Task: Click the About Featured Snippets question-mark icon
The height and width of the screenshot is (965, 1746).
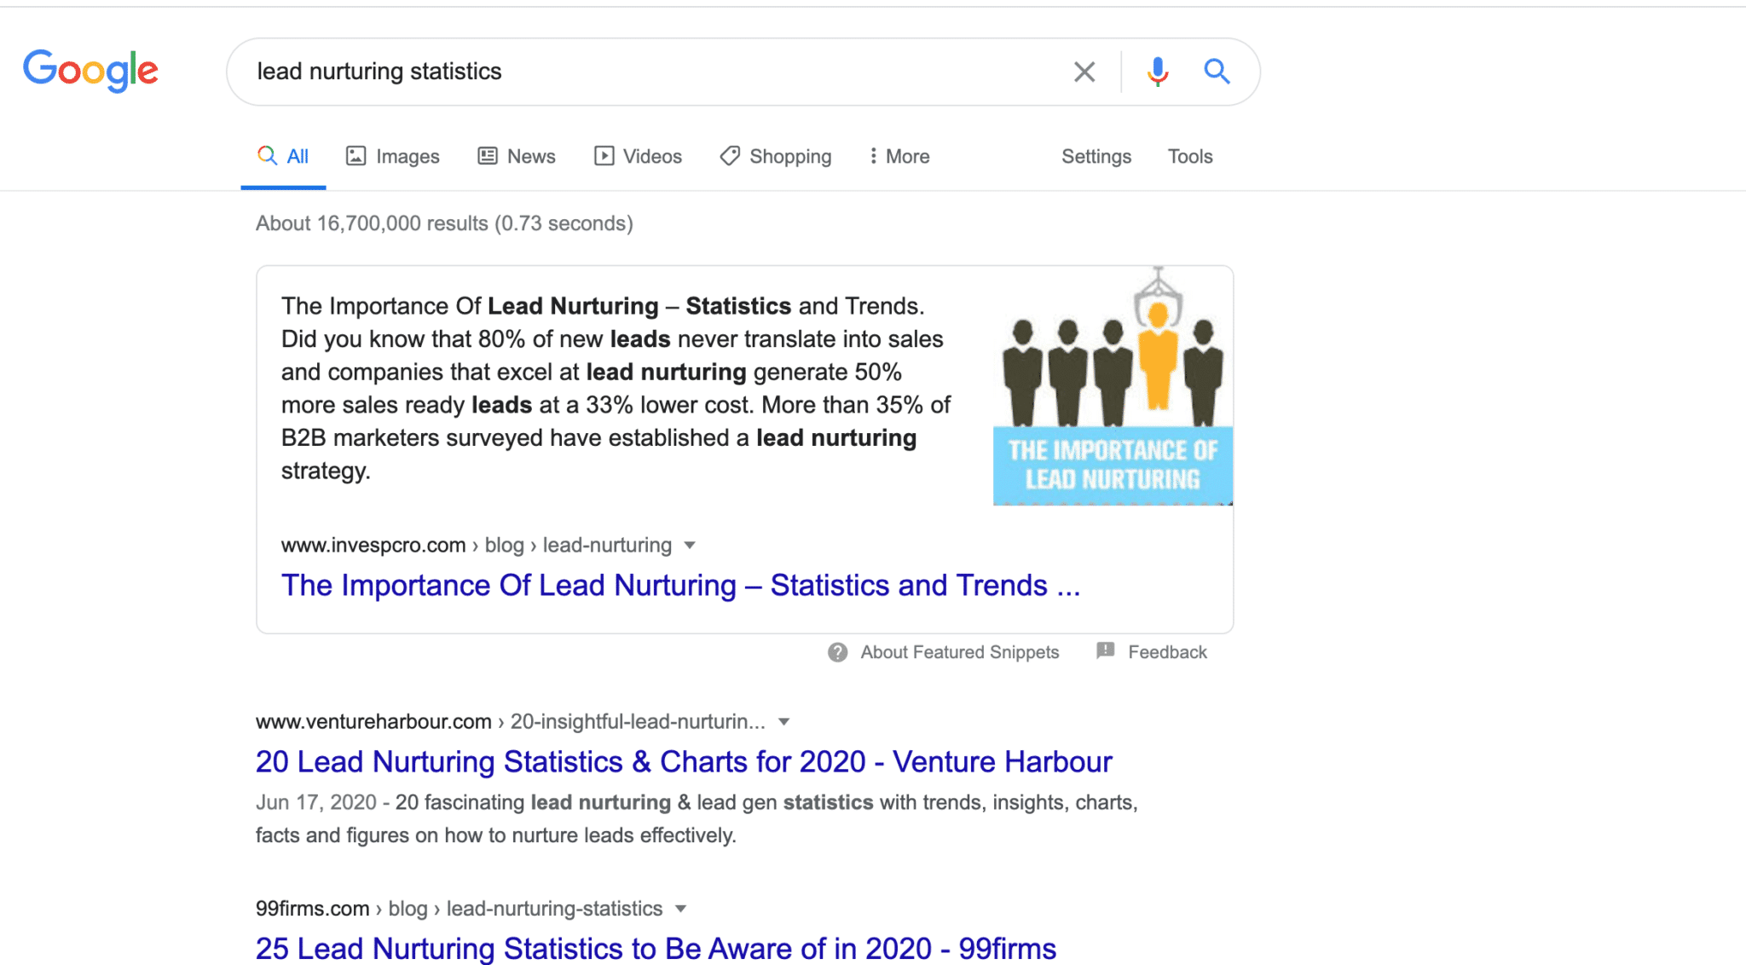Action: click(838, 652)
